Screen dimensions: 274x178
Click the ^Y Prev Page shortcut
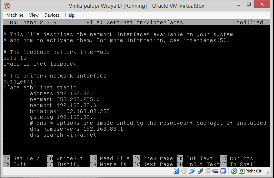tap(153, 158)
